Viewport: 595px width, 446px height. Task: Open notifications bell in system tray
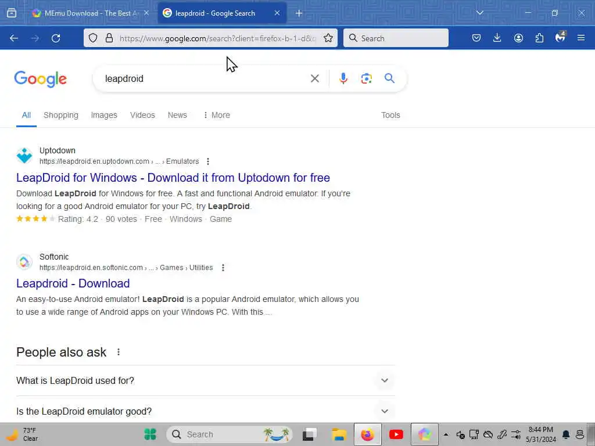coord(566,434)
